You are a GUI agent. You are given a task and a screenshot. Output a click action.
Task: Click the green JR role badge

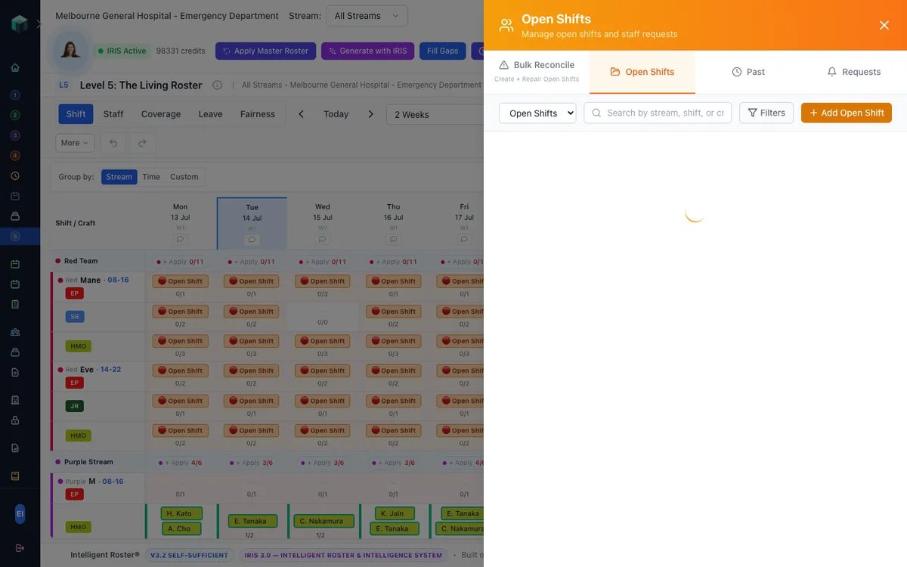point(74,406)
